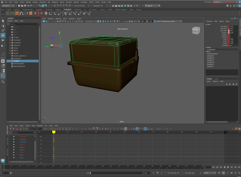This screenshot has width=241, height=177.
Task: Toggle loop playback button near fps dropdown
Action: tap(219, 173)
